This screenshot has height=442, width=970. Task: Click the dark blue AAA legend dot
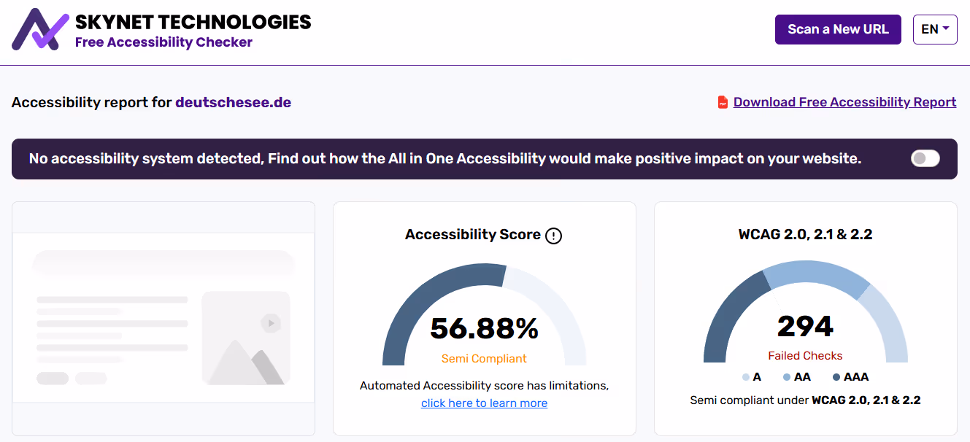pos(836,378)
